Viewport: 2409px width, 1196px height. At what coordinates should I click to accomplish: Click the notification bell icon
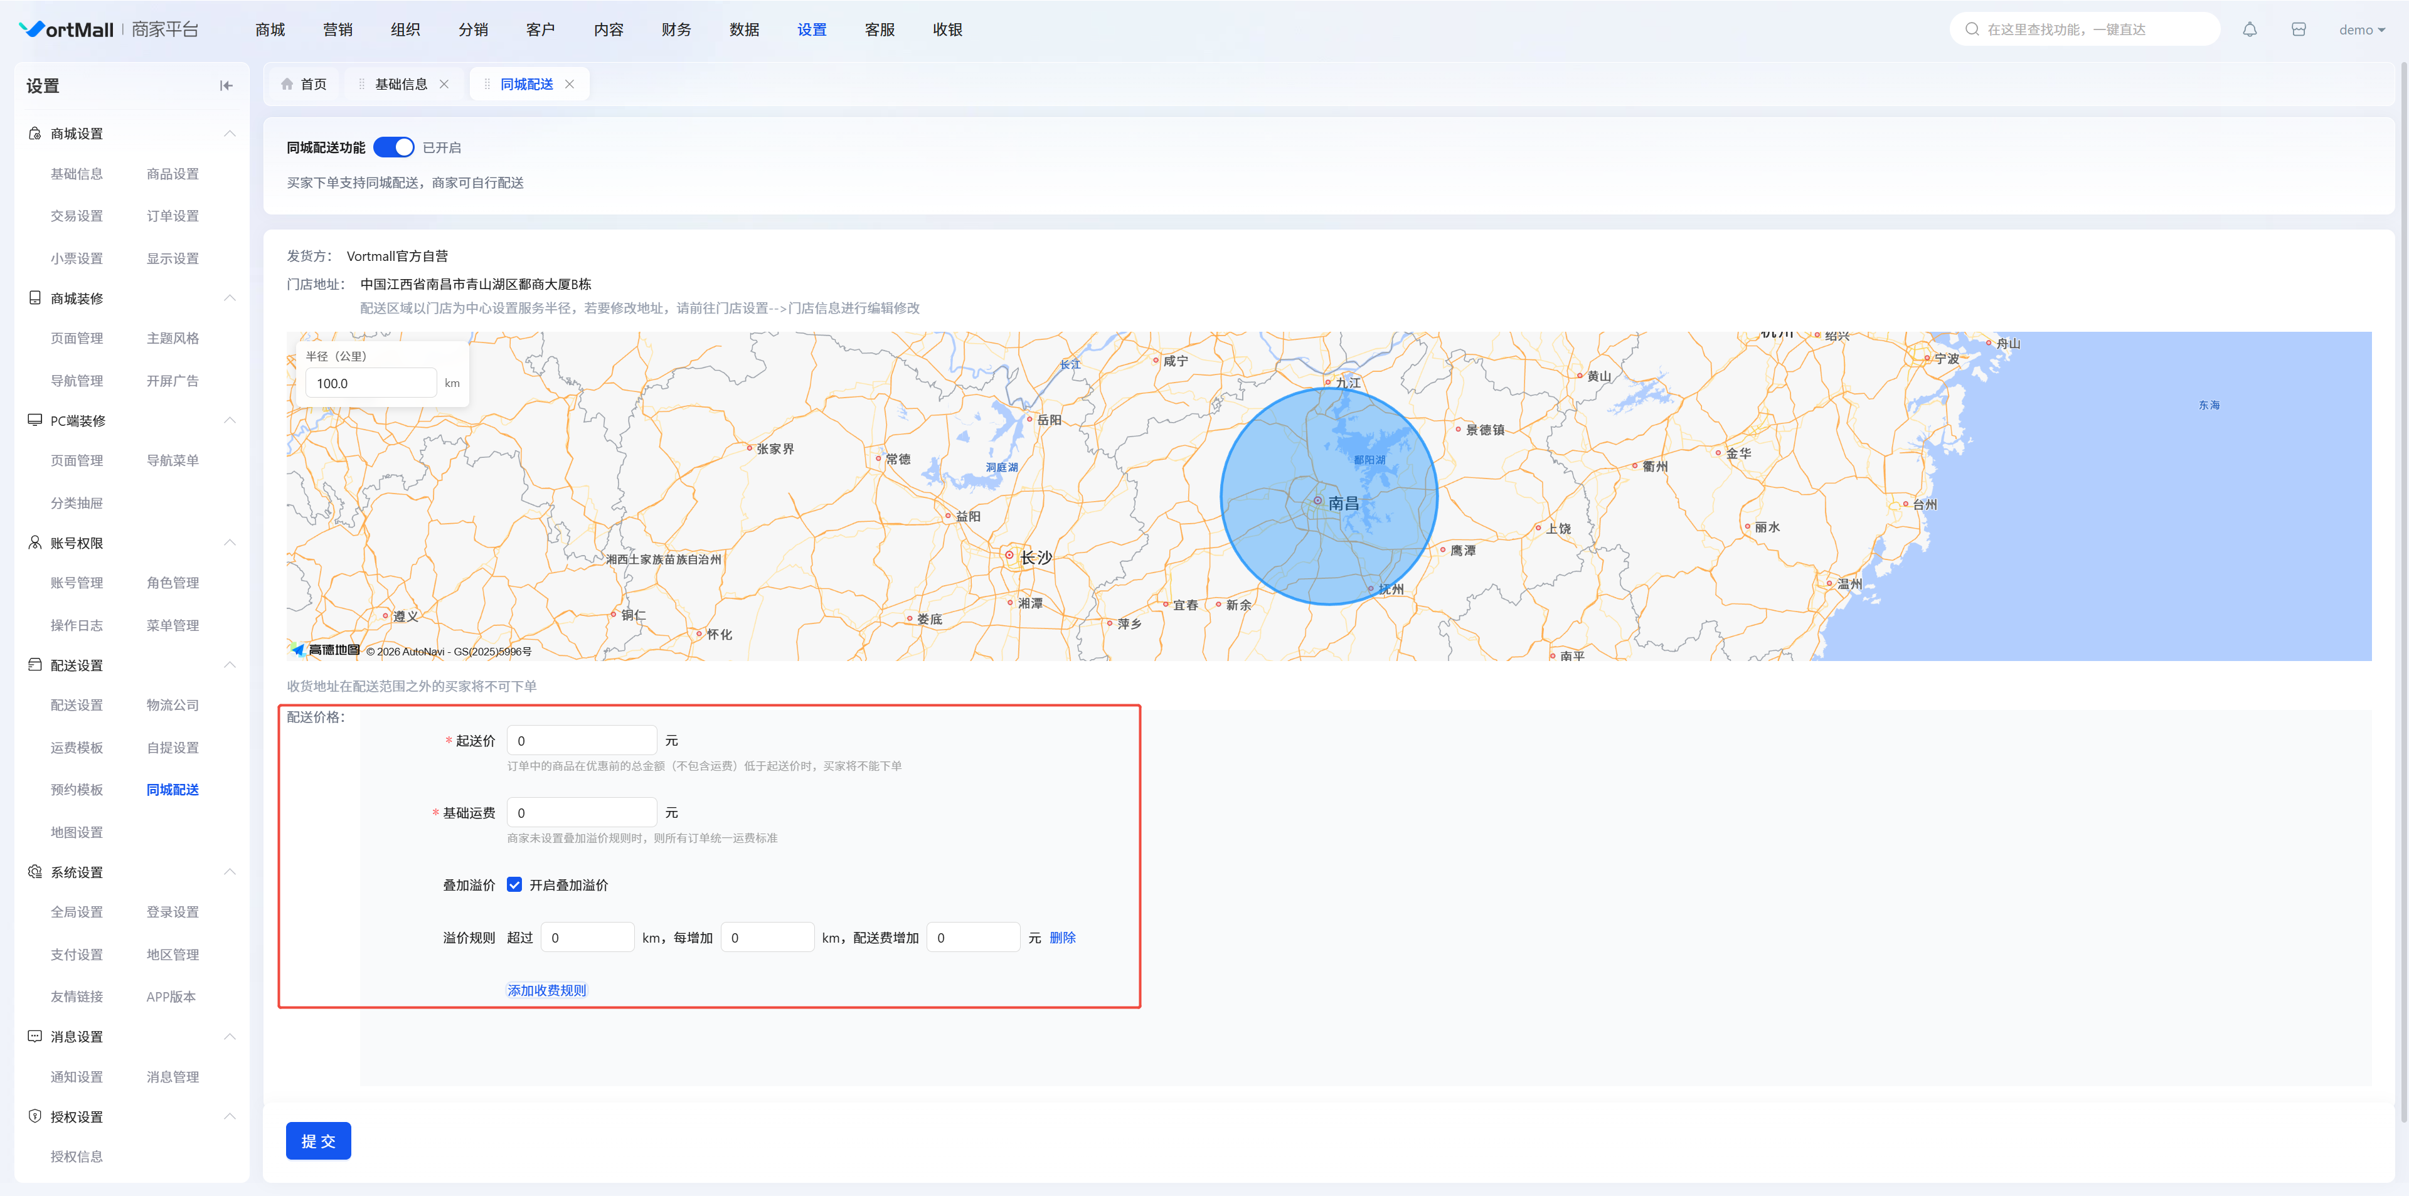pyautogui.click(x=2249, y=30)
